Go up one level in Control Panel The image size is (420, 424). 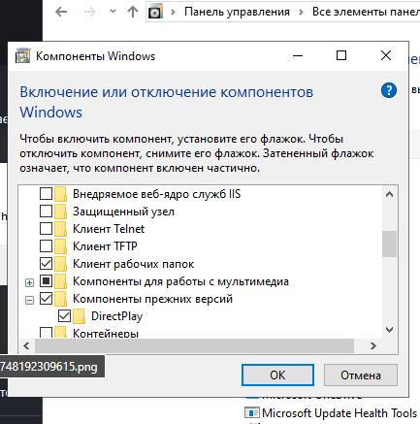[133, 12]
